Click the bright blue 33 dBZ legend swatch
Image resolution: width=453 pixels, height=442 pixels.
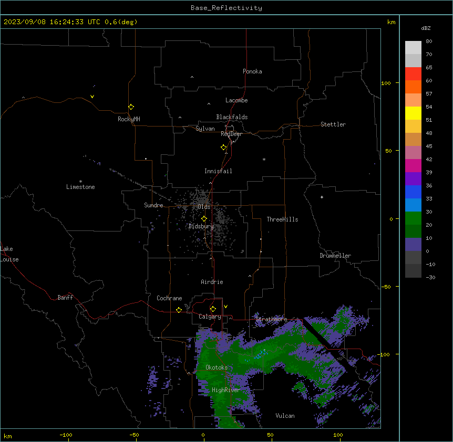point(413,205)
